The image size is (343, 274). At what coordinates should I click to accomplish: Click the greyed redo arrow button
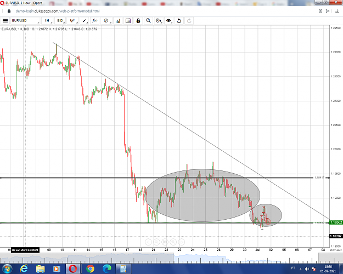[x=189, y=21]
